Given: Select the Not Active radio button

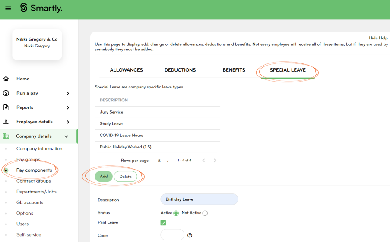Looking at the screenshot, I should (x=205, y=213).
